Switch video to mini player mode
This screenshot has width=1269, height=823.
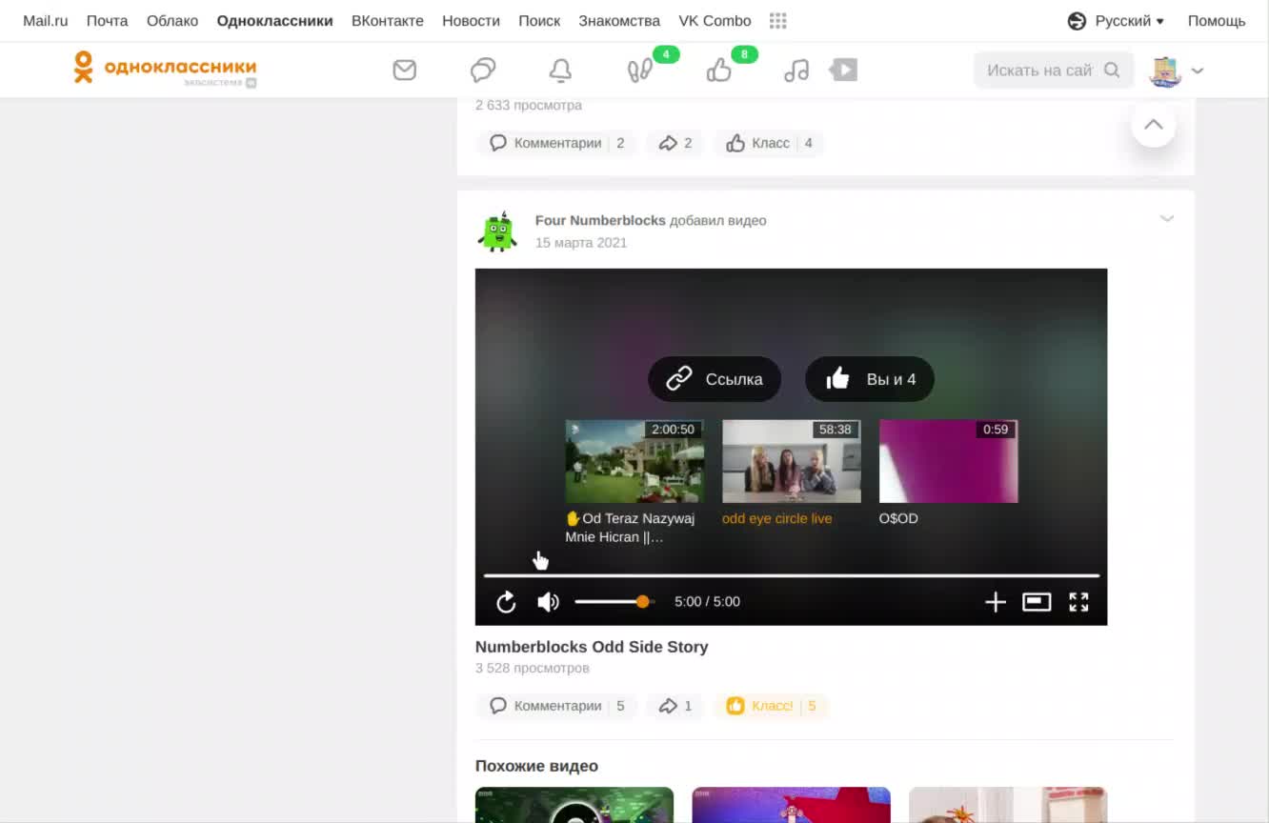tap(1037, 602)
